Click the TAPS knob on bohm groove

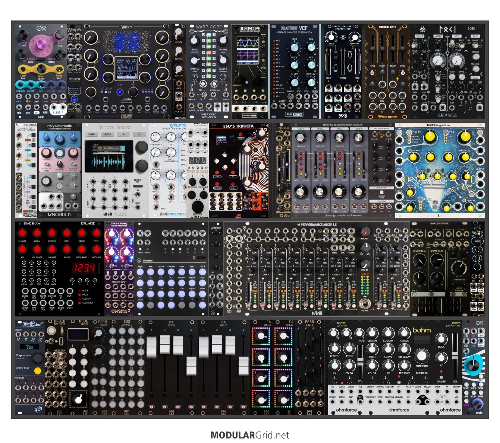pos(360,333)
